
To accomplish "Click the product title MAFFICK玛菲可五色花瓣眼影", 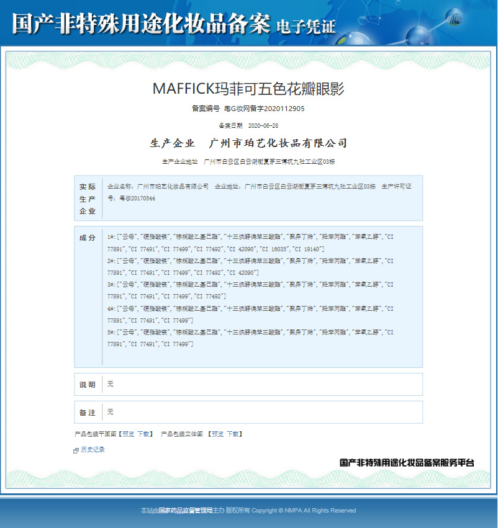I will 248,89.
